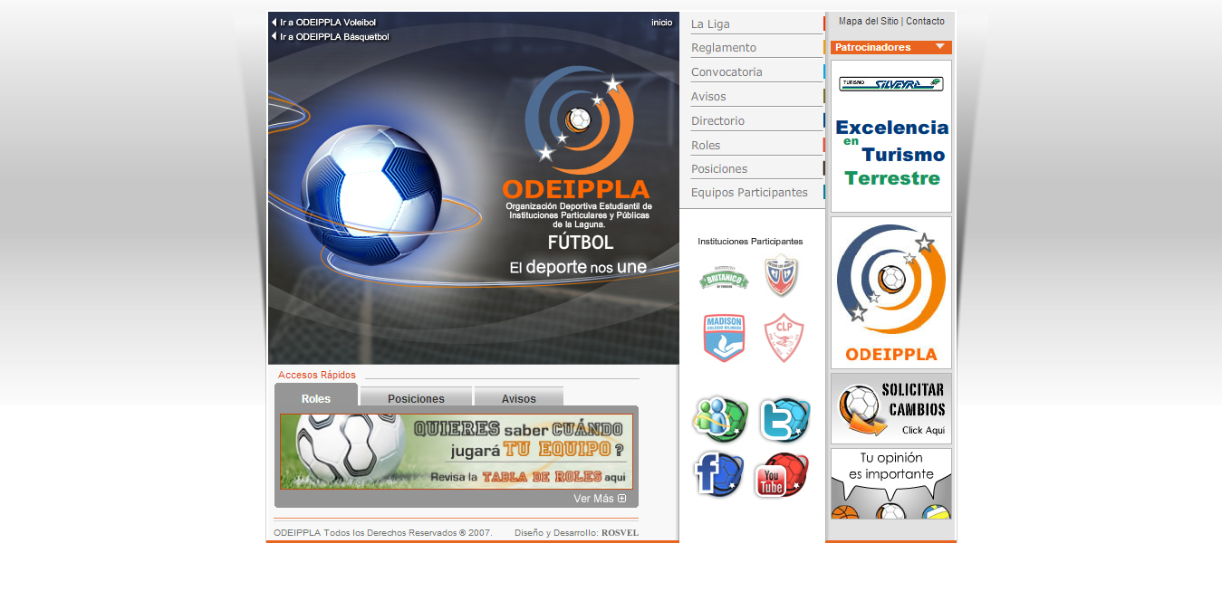The width and height of the screenshot is (1222, 610).
Task: Click the 'El deporte nos une' slogan
Action: click(x=578, y=268)
